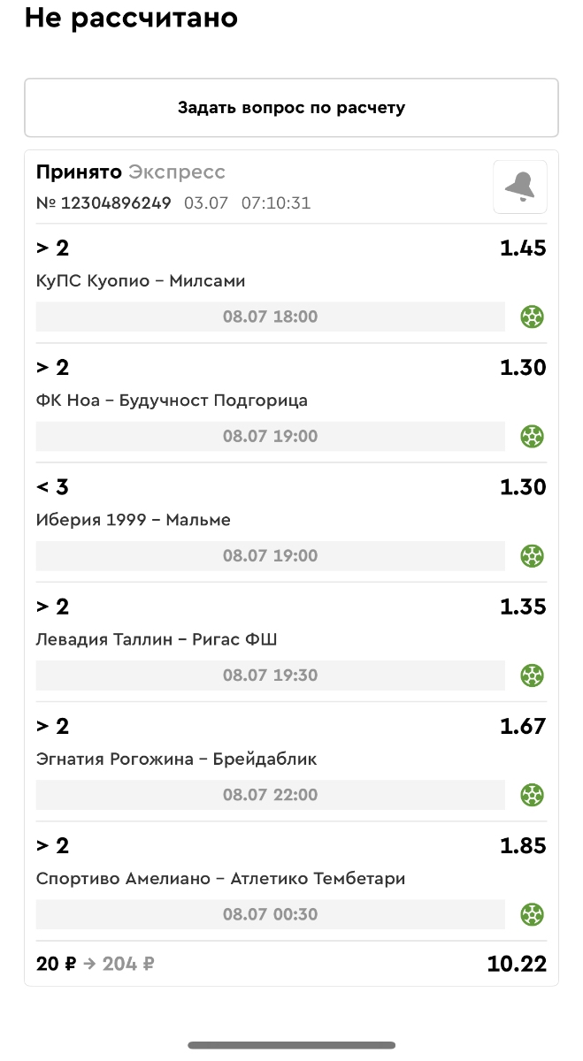
Task: Select the Иберия 1999 – Мальме event
Action: pos(133,520)
